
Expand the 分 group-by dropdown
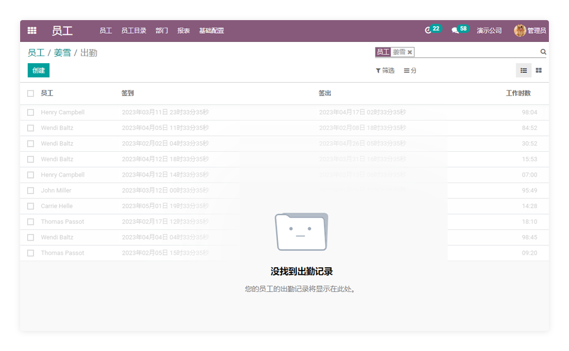click(x=410, y=70)
